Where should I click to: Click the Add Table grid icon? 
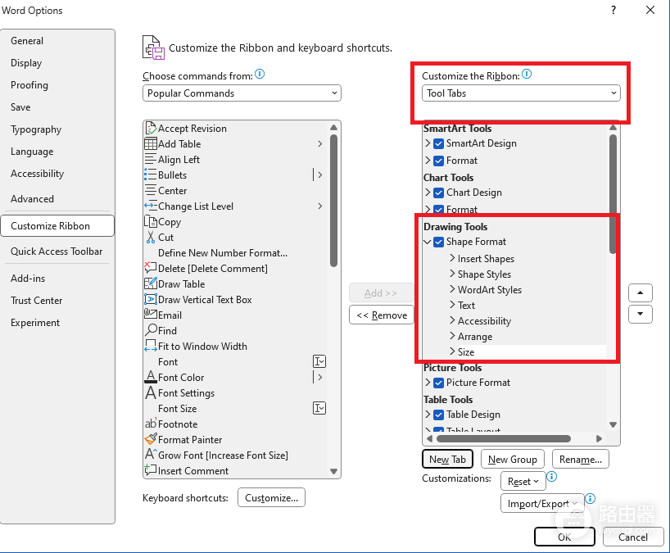(x=151, y=143)
